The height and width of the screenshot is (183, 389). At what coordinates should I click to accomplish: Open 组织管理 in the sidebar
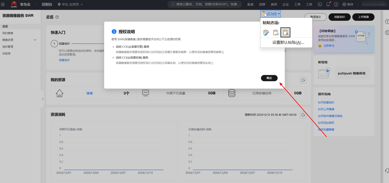pos(8,47)
